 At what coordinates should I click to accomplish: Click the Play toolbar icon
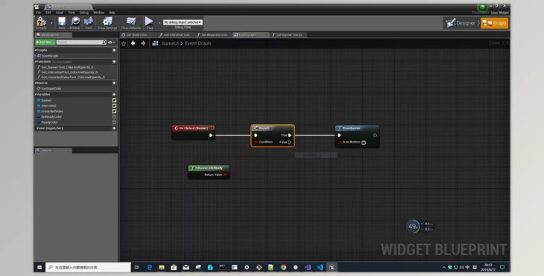(149, 22)
